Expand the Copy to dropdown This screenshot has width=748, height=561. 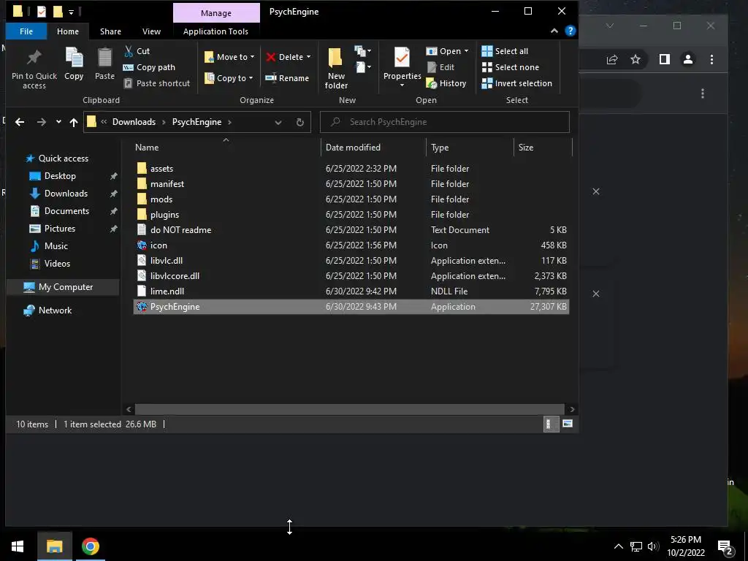pos(251,77)
